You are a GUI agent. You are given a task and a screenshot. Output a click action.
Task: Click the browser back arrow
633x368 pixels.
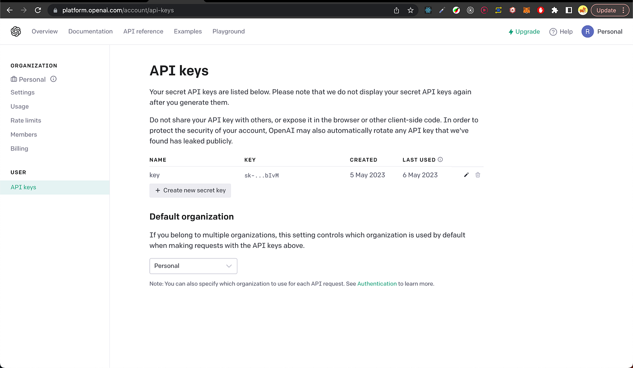pos(9,10)
